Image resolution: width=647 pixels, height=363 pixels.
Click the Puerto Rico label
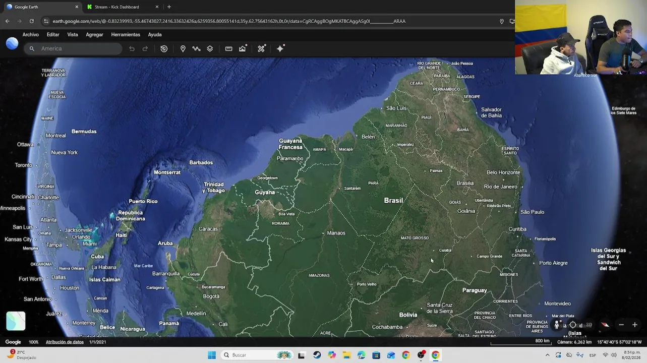click(x=143, y=201)
